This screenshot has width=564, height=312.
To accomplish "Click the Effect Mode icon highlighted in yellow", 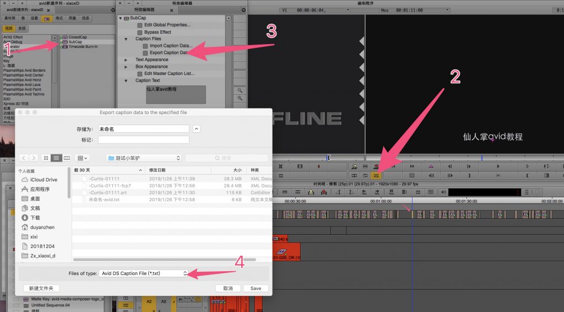I will point(376,176).
